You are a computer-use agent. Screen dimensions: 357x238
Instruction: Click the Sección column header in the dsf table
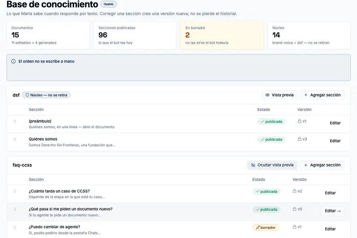pos(36,109)
